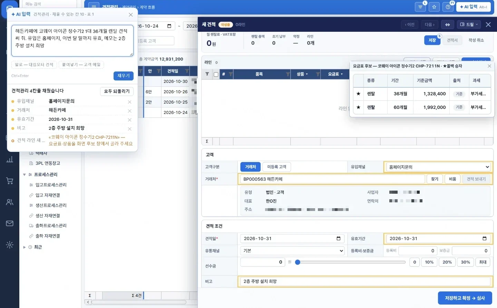This screenshot has width=497, height=308.
Task: Undo the 유효기간 fill with its X
Action: (129, 120)
